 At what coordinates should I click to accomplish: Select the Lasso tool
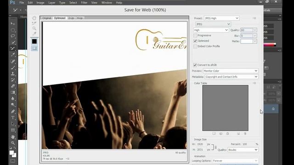[x=13, y=36]
